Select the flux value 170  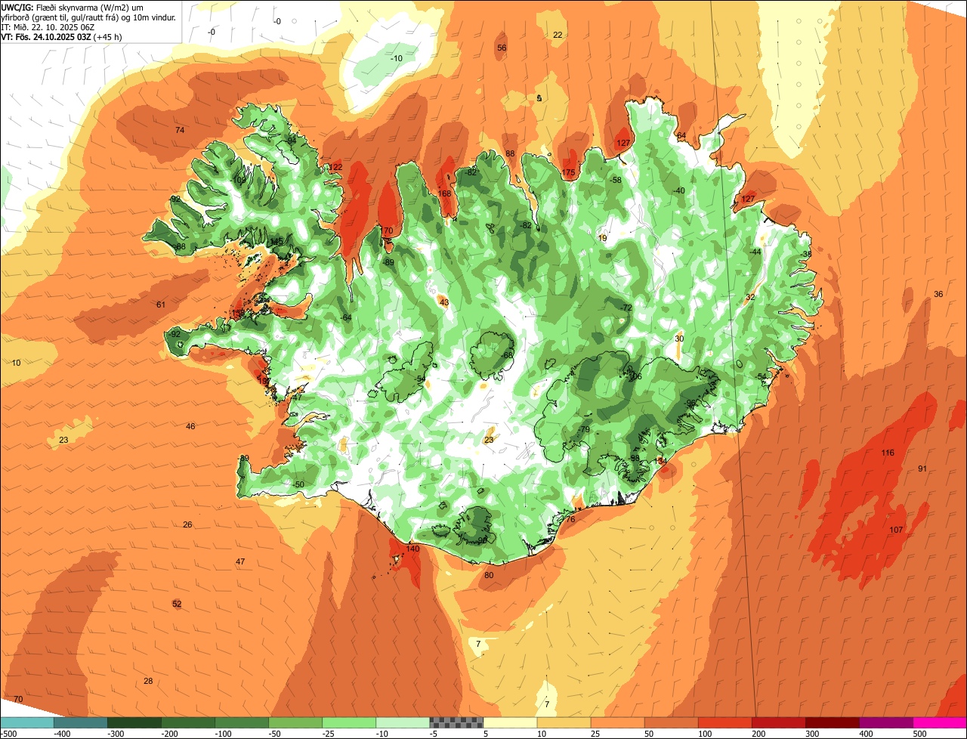(x=387, y=230)
